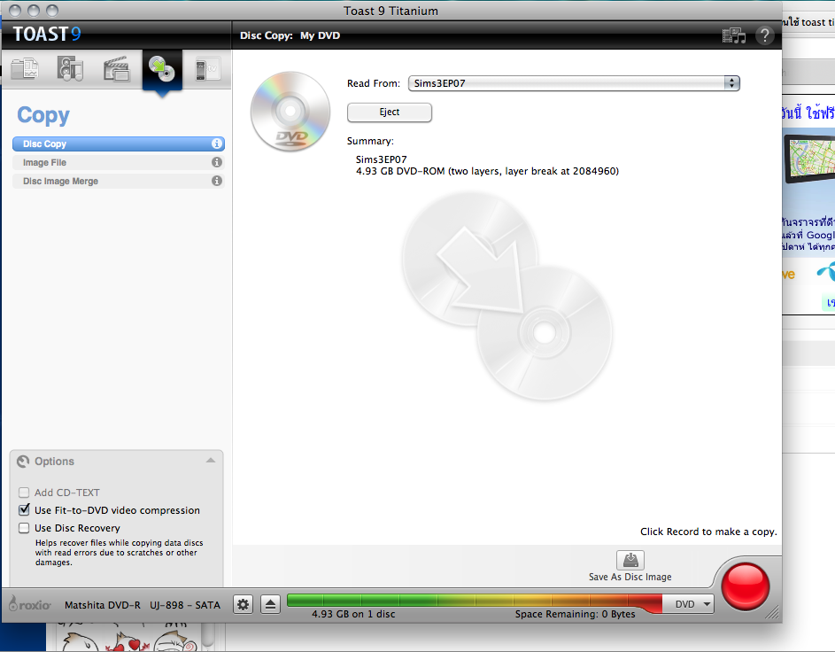
Task: Eject the drive via bottom eject icon
Action: (x=271, y=604)
